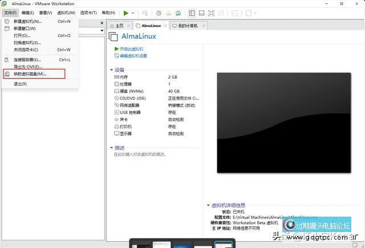Switch to the AlmaLinux tab
This screenshot has height=248, width=365.
pyautogui.click(x=151, y=26)
